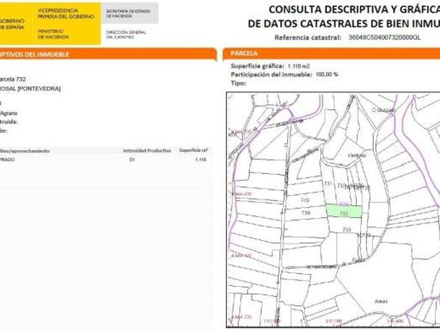440x330 pixels.
Task: Click the '100,00 %' participation value
Action: [x=326, y=74]
